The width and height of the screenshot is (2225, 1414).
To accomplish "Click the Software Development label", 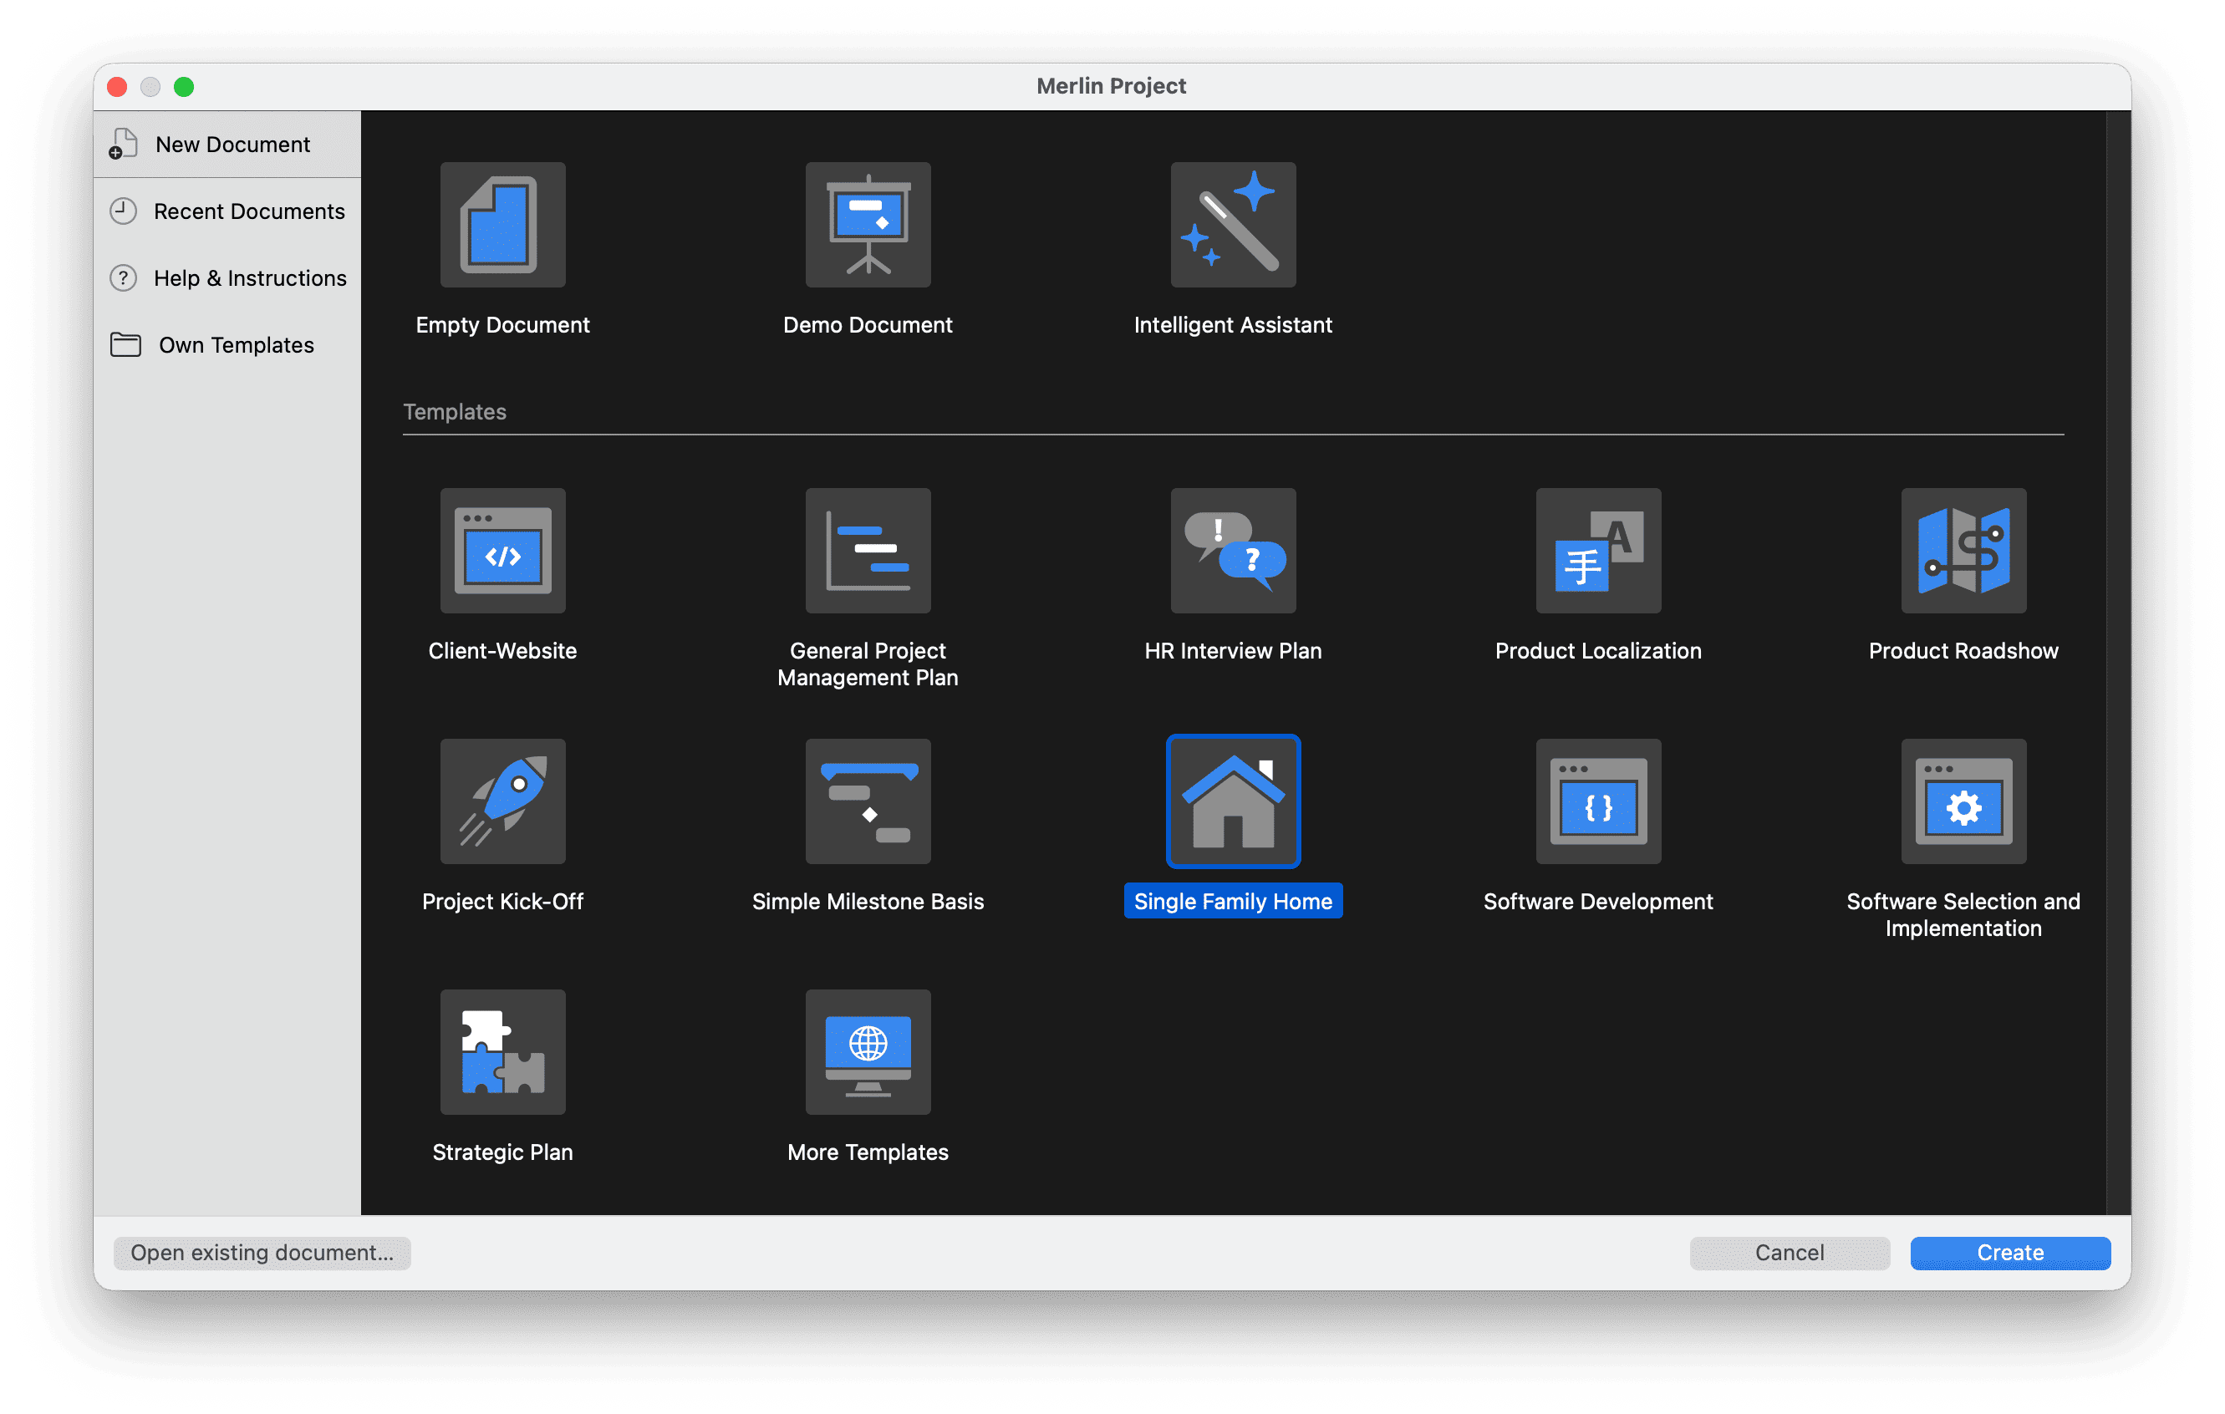I will (x=1597, y=902).
